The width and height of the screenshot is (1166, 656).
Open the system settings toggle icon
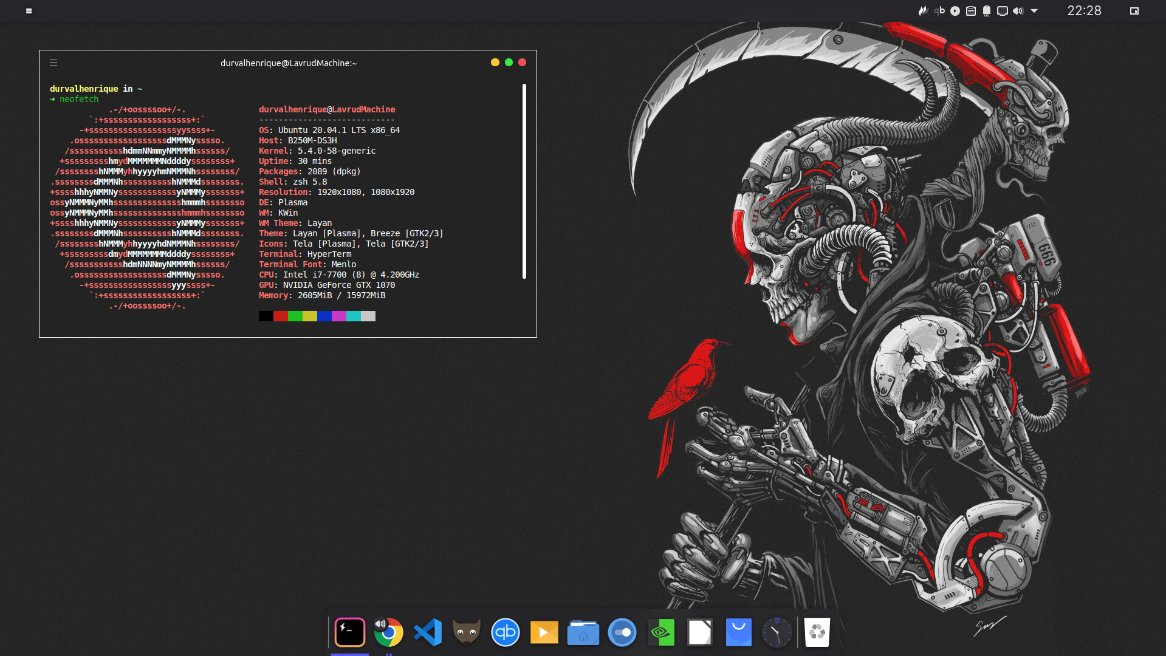pos(622,632)
